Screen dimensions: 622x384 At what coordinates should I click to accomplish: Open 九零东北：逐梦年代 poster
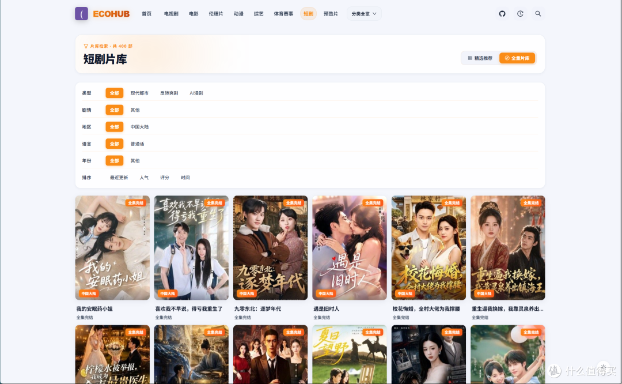(x=271, y=247)
